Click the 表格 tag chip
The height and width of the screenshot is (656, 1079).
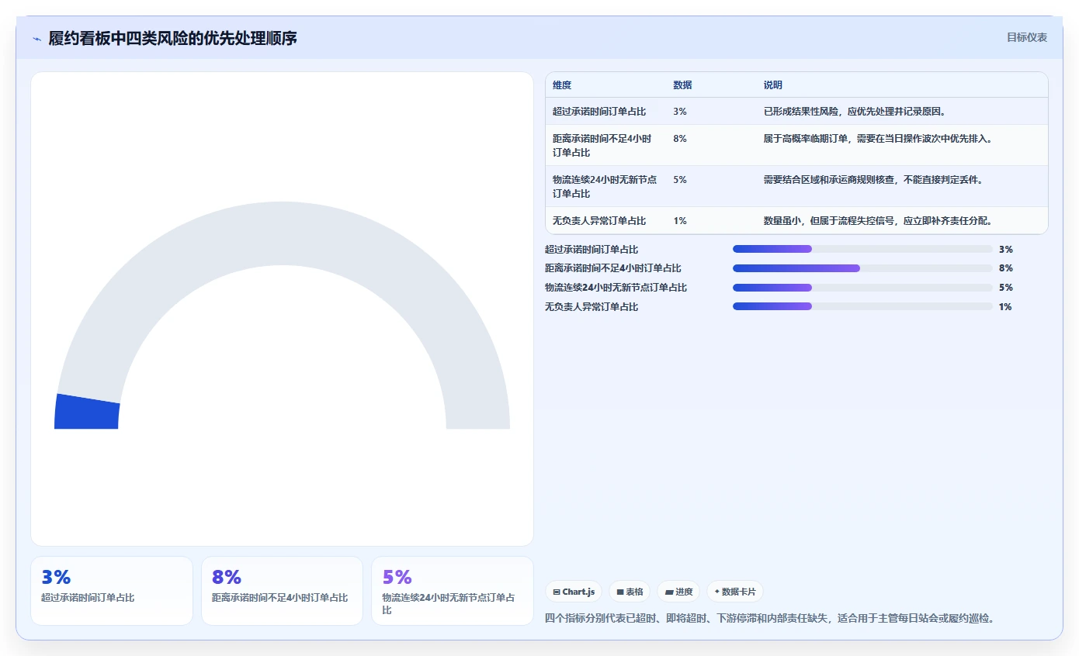[630, 592]
